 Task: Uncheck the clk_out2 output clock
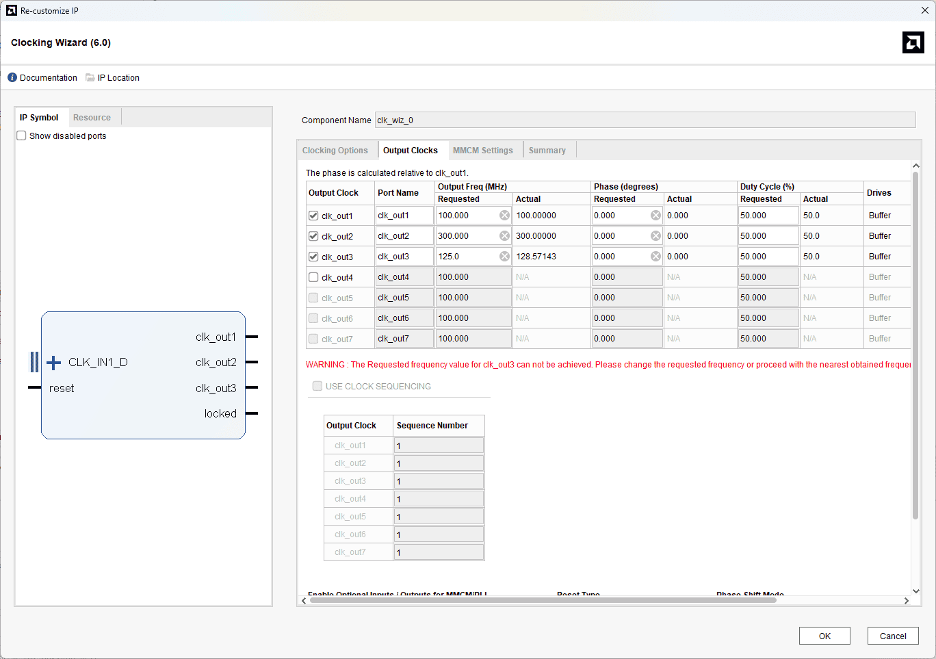coord(313,236)
